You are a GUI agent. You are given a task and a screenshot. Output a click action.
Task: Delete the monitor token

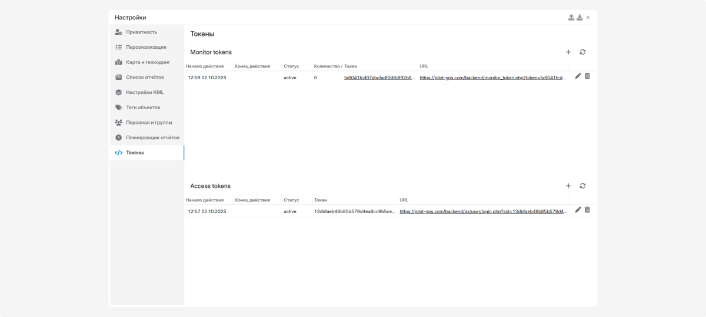587,76
